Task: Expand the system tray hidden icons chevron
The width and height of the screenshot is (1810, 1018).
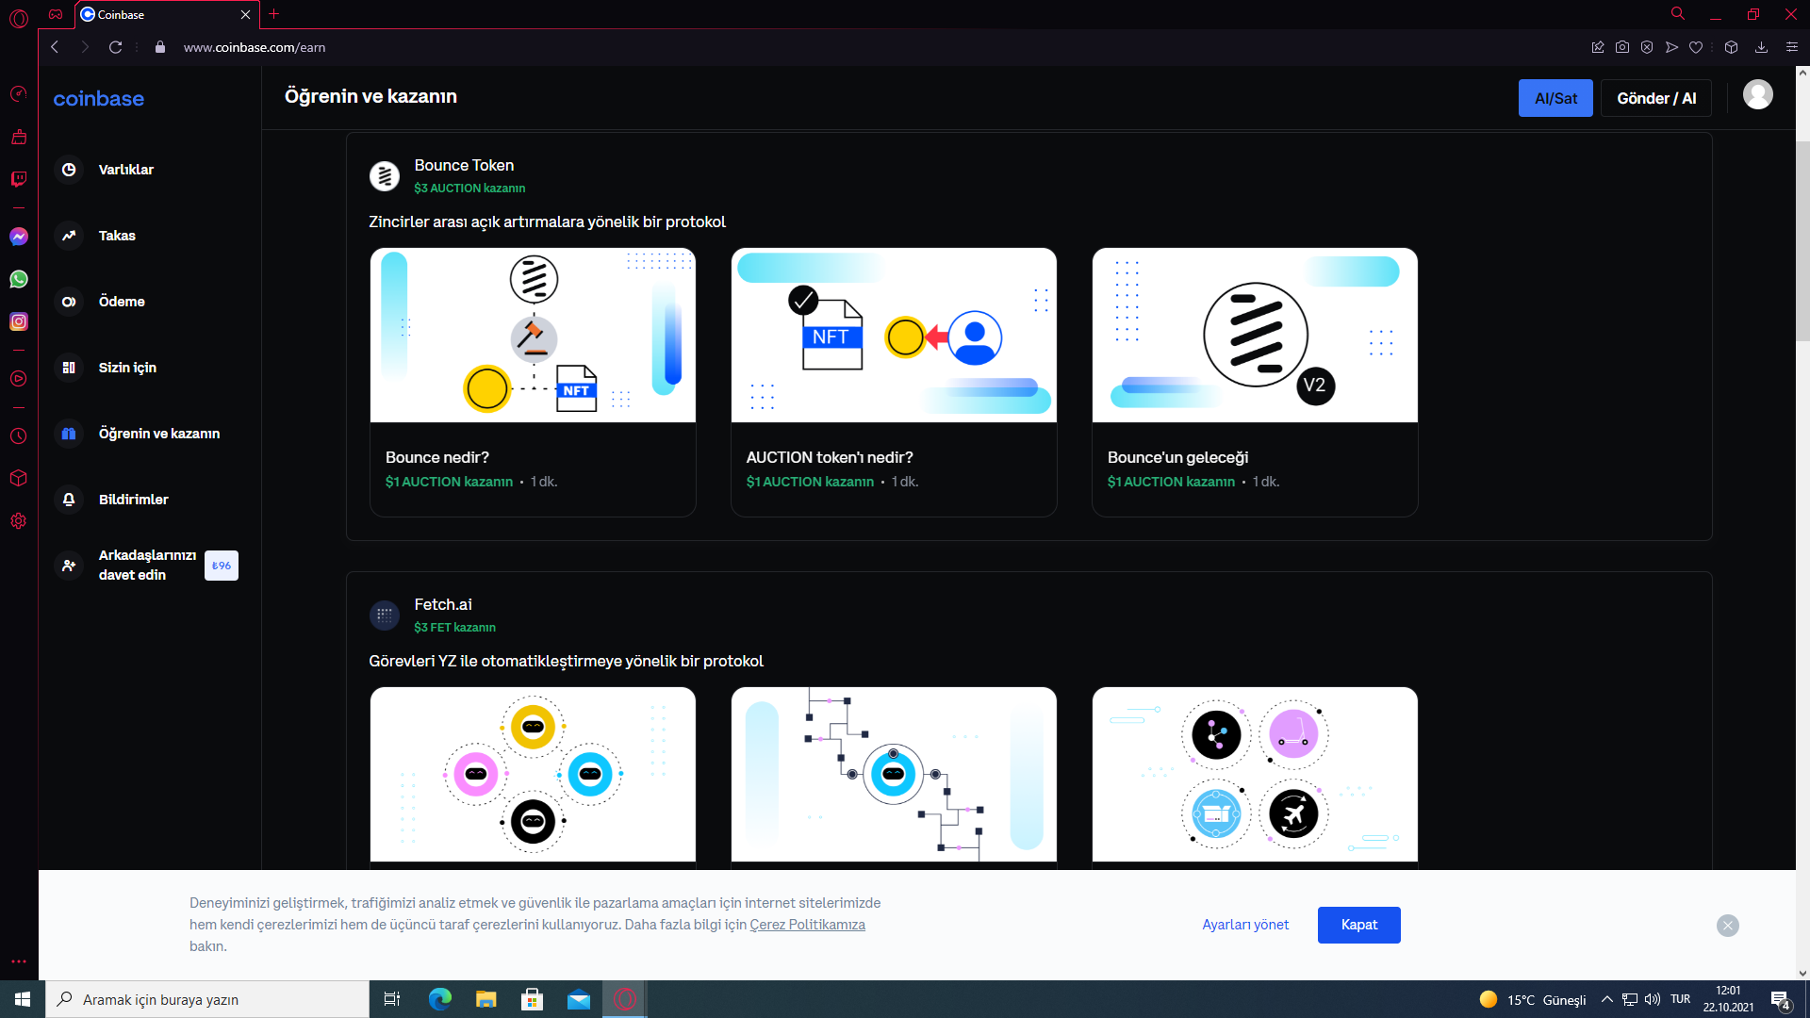Action: 1607,999
